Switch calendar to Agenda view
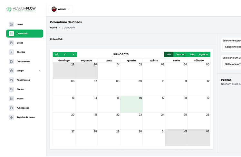 click(203, 54)
